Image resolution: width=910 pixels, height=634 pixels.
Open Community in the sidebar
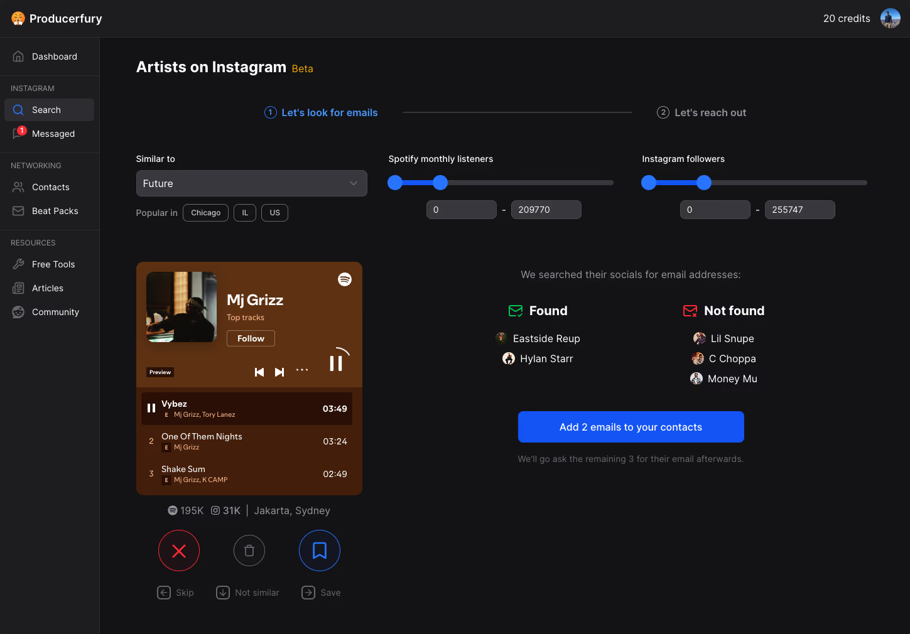click(50, 312)
